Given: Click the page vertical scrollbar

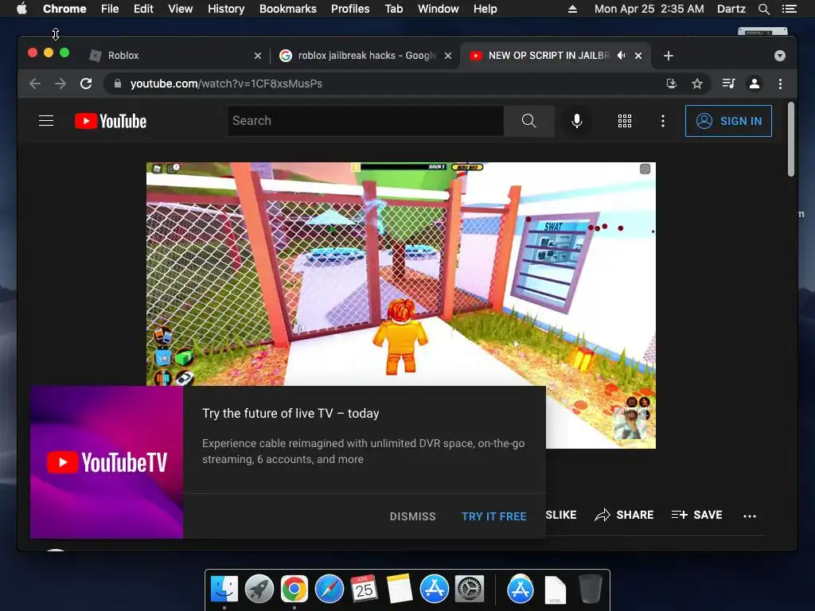Looking at the screenshot, I should tap(791, 139).
